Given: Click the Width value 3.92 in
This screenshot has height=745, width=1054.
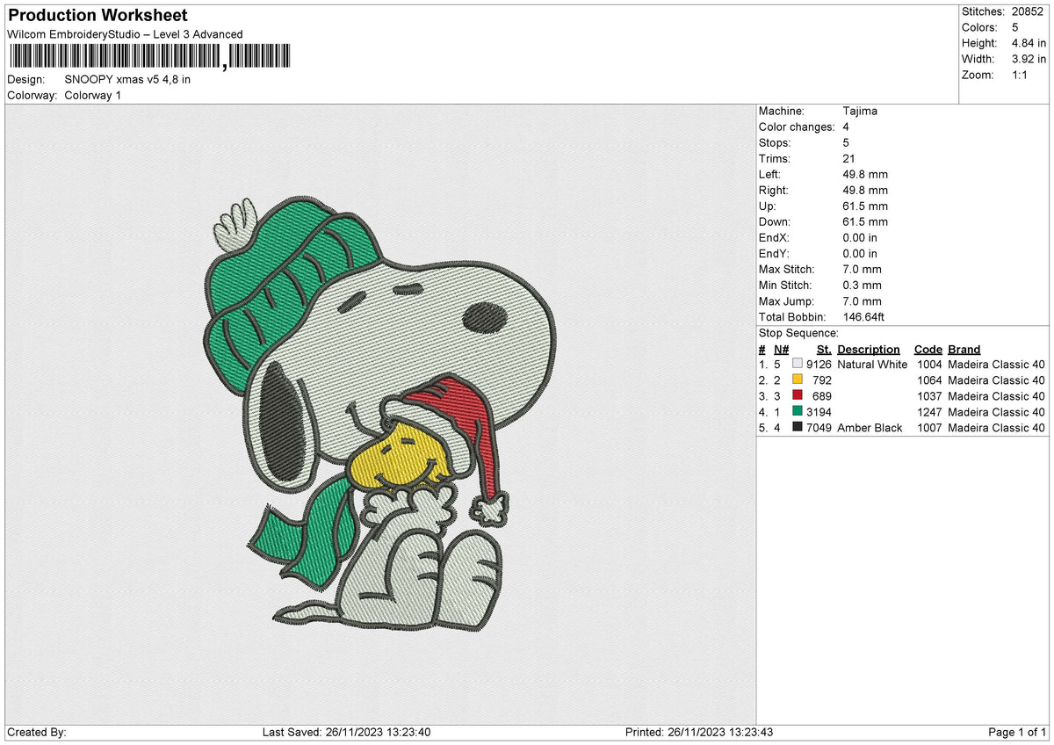Looking at the screenshot, I should [1029, 59].
